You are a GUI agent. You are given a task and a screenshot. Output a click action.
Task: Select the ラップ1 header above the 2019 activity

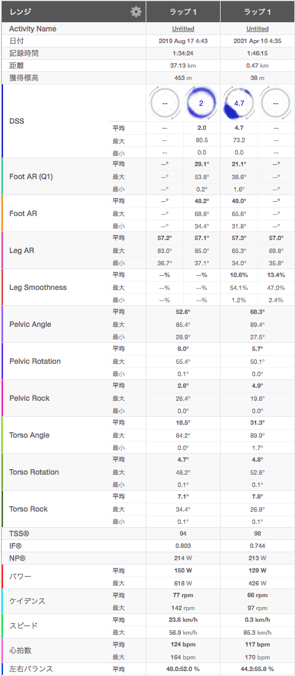coord(183,12)
